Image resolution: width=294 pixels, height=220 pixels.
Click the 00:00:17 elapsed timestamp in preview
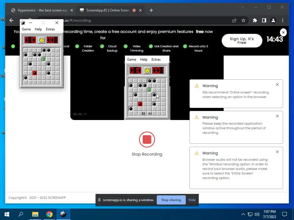(80, 114)
